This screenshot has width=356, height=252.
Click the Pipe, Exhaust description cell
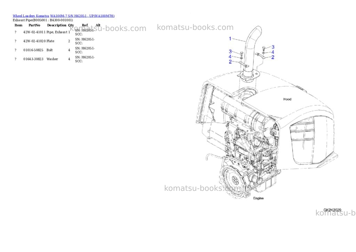(x=57, y=32)
